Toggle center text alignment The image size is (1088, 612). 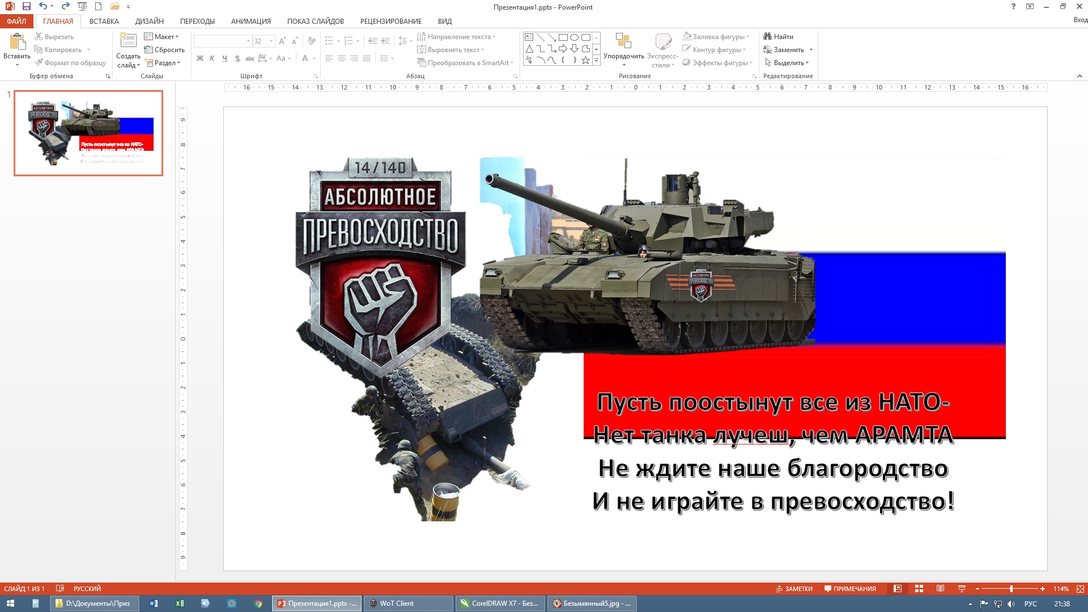(x=341, y=58)
